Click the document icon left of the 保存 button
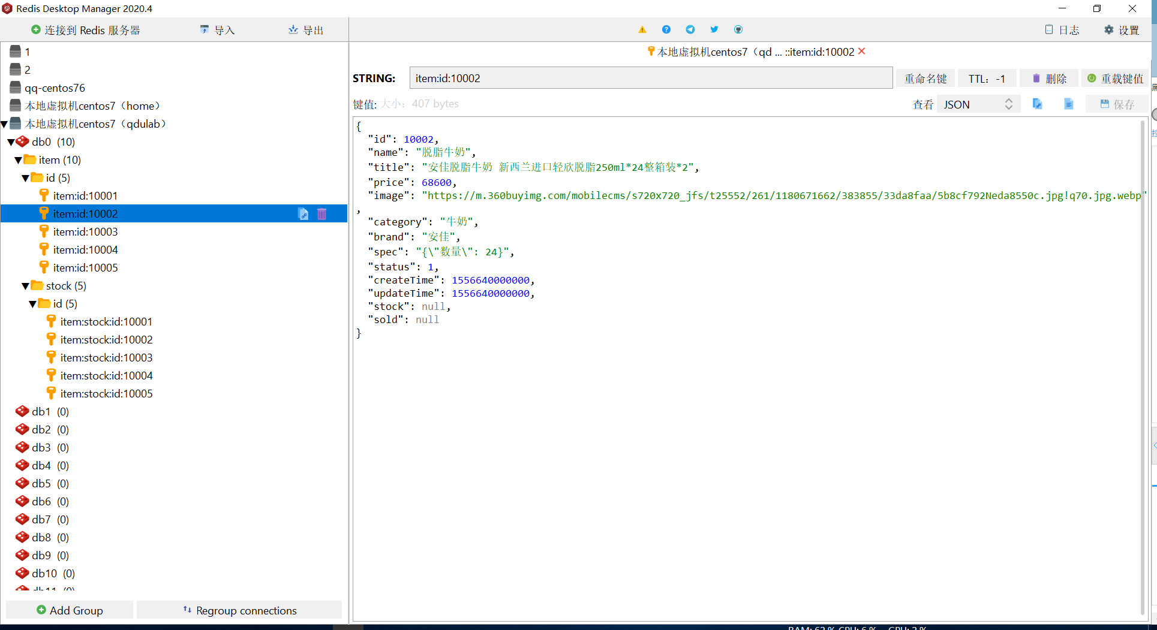 1068,104
